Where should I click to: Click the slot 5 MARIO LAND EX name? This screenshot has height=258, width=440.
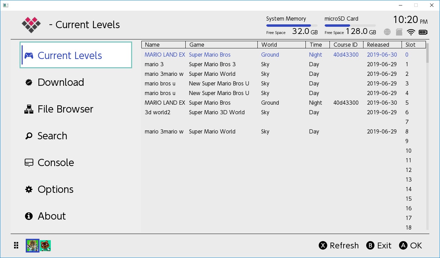(165, 103)
